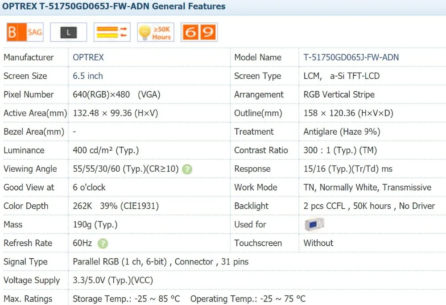Click the Screen Size label
The width and height of the screenshot is (446, 305).
25,76
